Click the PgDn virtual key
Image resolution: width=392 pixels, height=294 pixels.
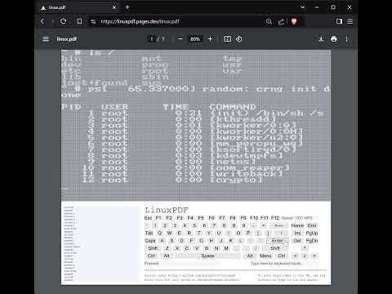click(312, 241)
